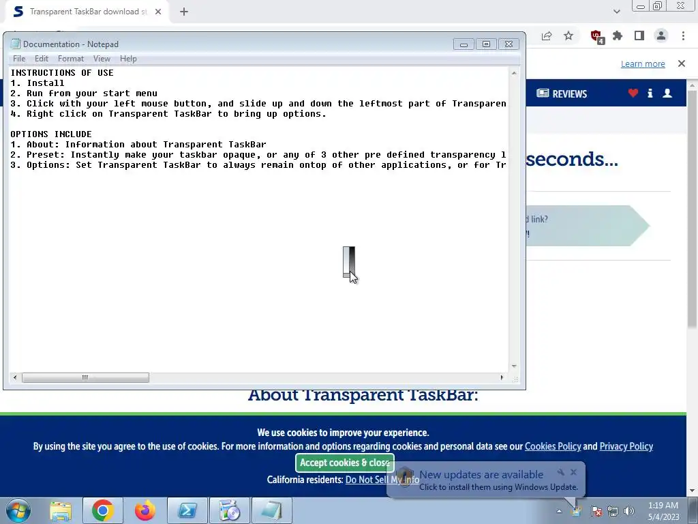Click the Notepad taskbar button
Screen dimensions: 698x524
click(x=272, y=510)
